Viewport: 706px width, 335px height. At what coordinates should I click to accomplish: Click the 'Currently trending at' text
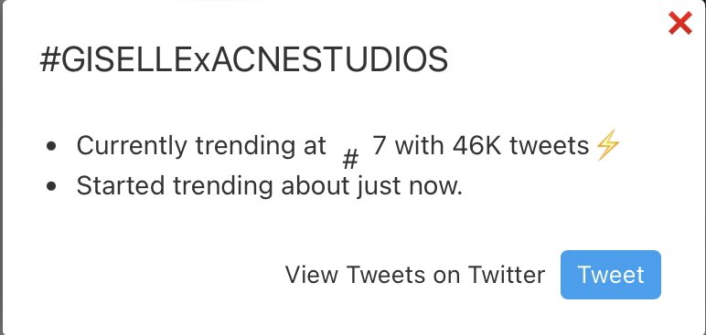[x=201, y=146]
